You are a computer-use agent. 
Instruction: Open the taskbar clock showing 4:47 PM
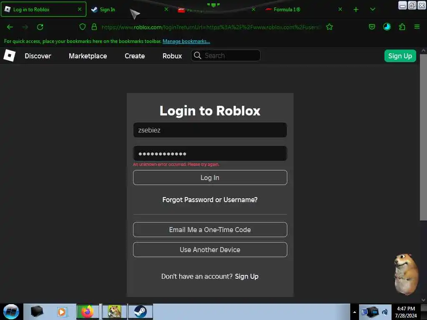pyautogui.click(x=406, y=312)
